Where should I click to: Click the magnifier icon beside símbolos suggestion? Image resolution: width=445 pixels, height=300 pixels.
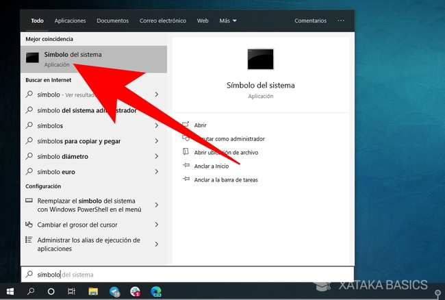coord(29,125)
